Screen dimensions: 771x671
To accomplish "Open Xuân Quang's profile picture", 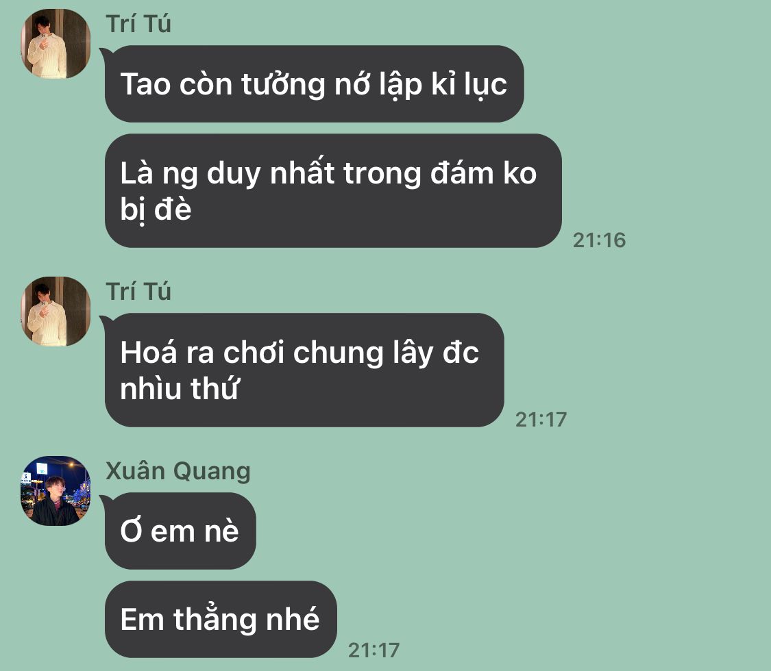I will tap(55, 491).
